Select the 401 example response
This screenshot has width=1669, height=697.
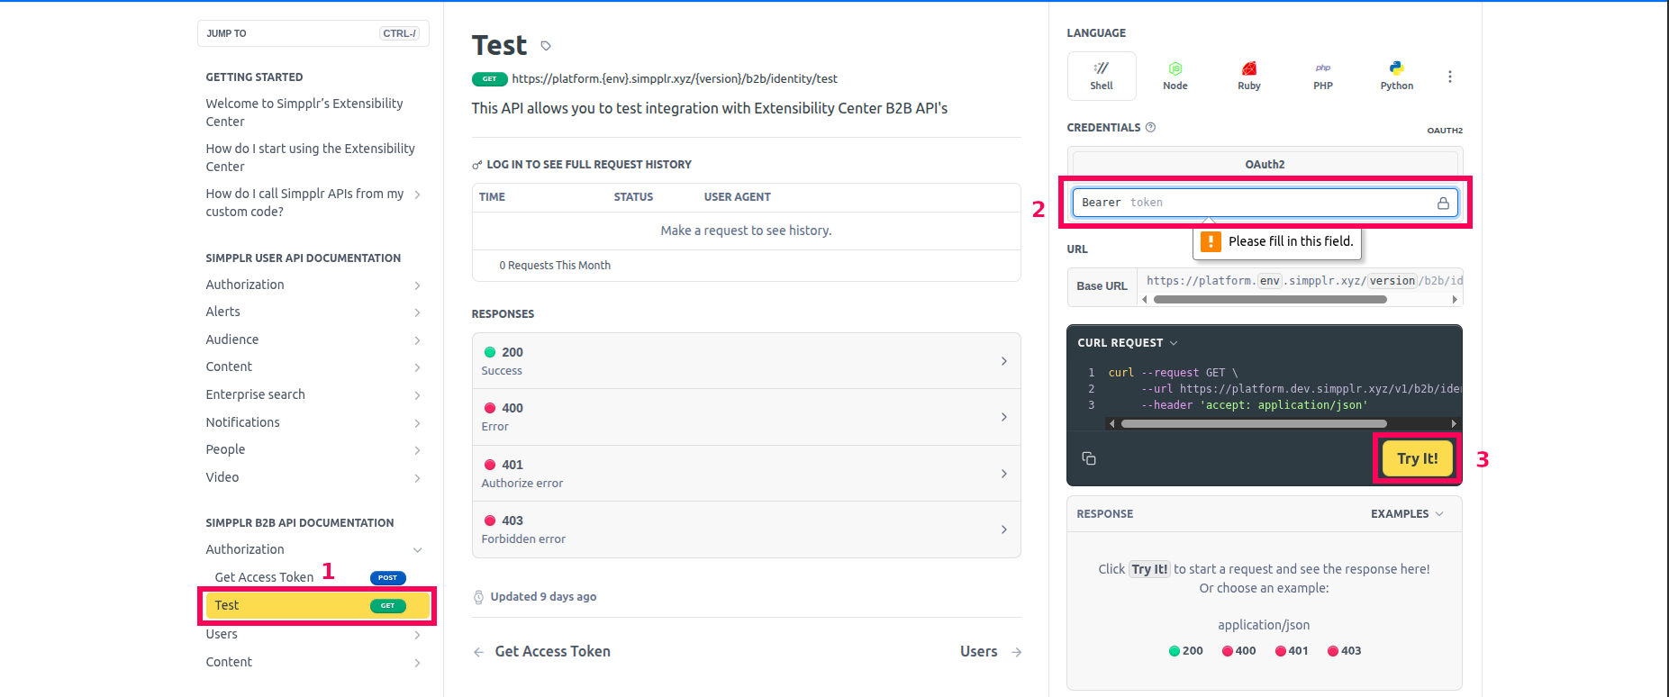point(1292,651)
